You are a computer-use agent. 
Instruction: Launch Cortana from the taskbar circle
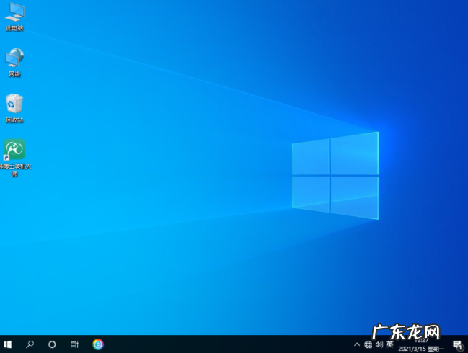point(52,344)
